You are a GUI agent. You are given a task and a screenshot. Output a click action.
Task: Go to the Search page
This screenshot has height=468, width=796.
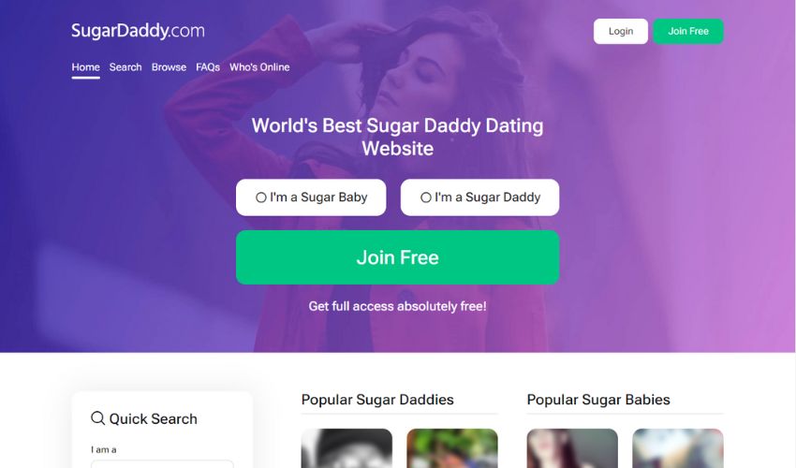125,67
